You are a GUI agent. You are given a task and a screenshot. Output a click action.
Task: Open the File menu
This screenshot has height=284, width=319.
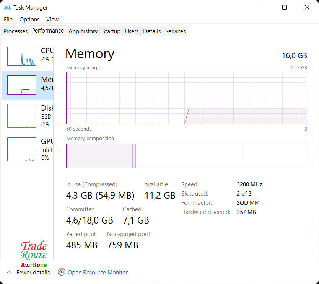[8, 20]
